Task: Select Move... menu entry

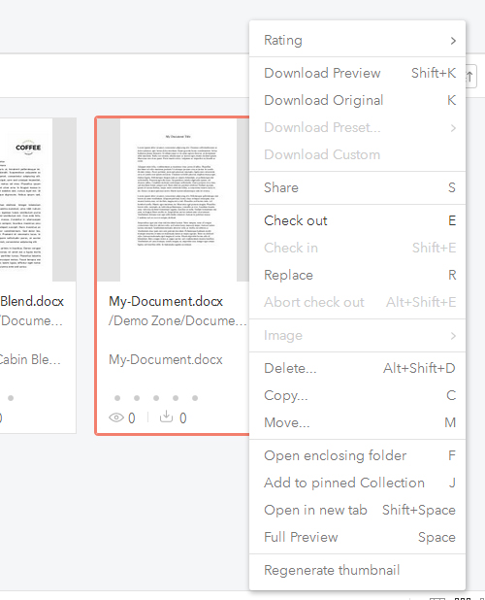Action: pyautogui.click(x=357, y=422)
